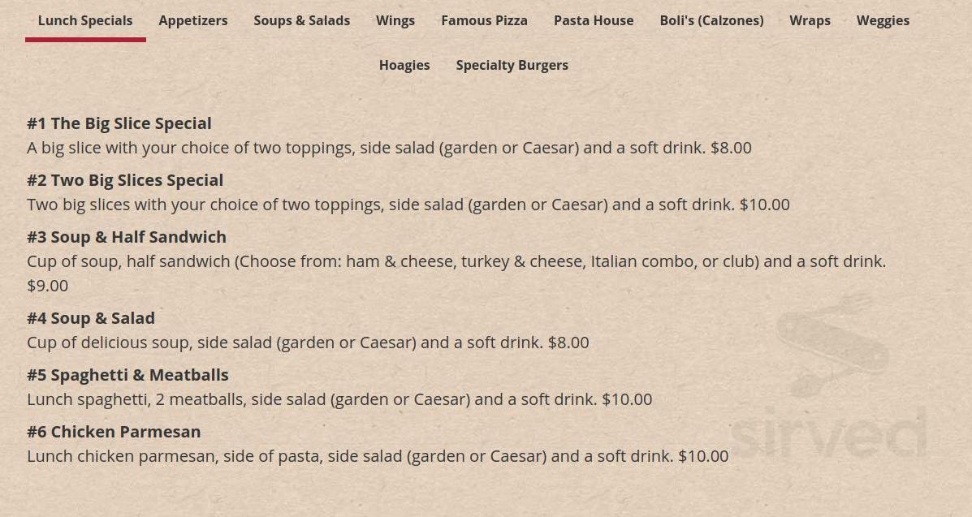This screenshot has height=517, width=972.
Task: Switch to Boli's (Calzones) tab
Action: pyautogui.click(x=711, y=20)
